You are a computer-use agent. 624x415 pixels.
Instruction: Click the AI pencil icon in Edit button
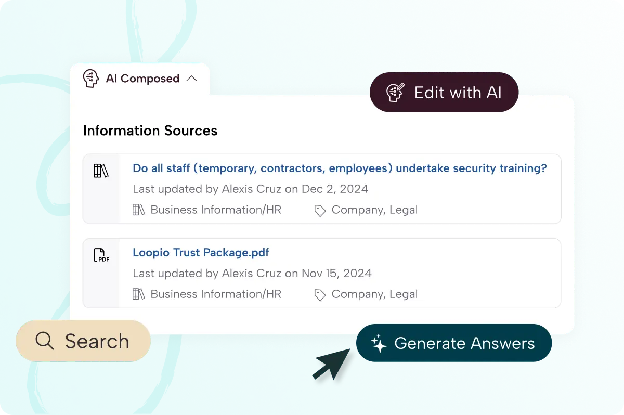pyautogui.click(x=396, y=93)
